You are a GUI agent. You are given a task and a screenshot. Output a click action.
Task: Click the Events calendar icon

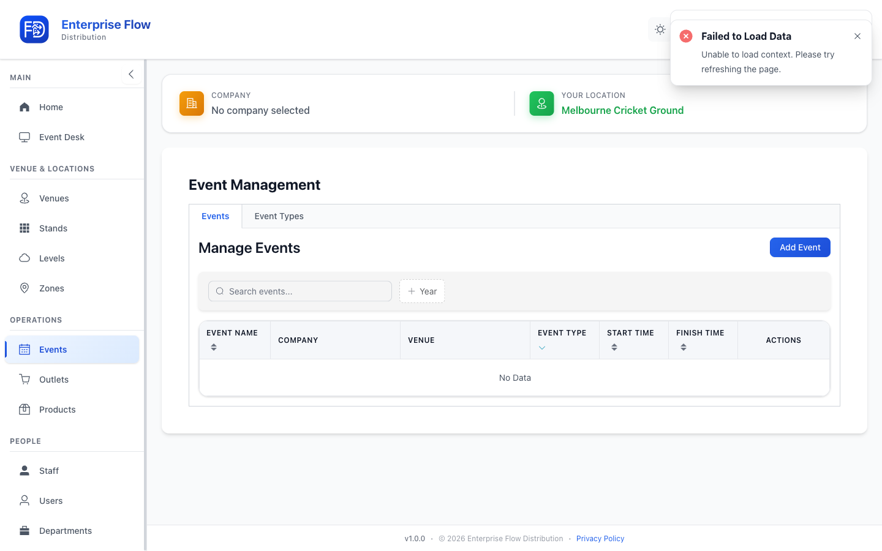coord(24,350)
